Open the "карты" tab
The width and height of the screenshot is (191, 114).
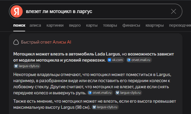coord(92,25)
